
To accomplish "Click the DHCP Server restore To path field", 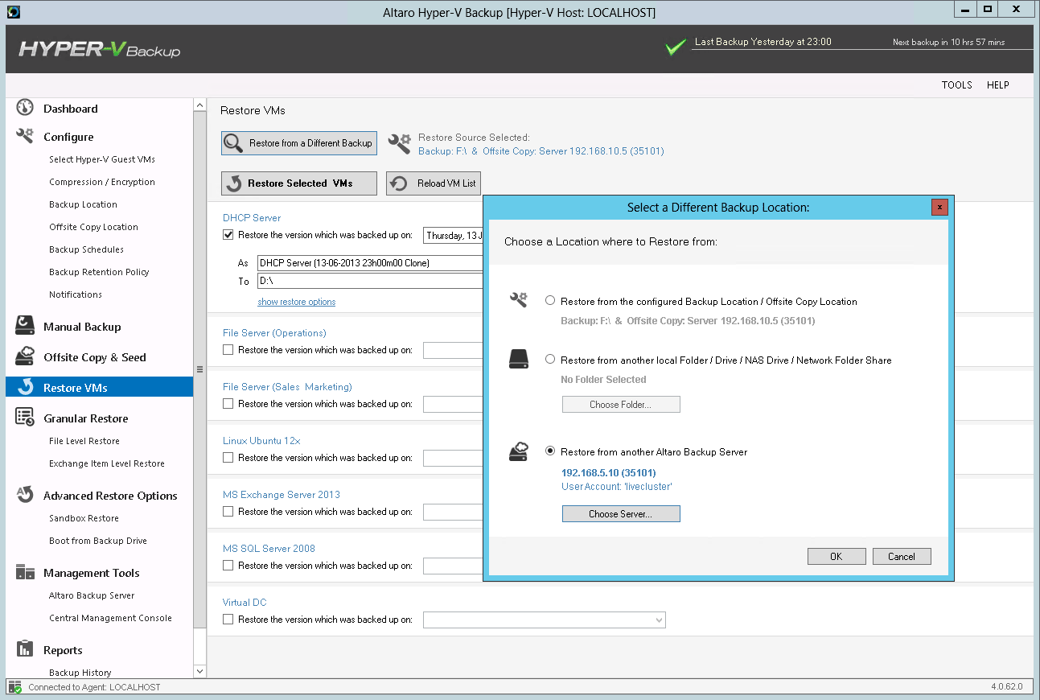I will [x=370, y=282].
